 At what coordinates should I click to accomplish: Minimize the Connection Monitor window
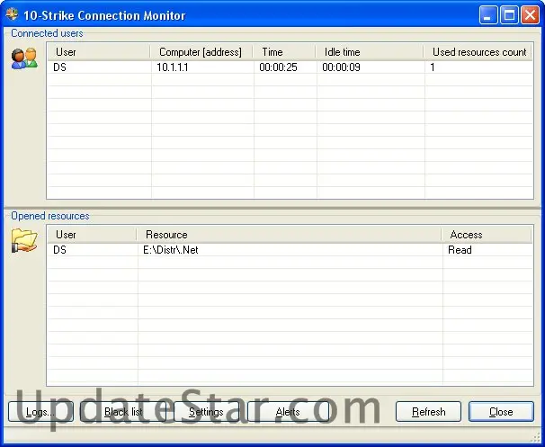pos(488,15)
